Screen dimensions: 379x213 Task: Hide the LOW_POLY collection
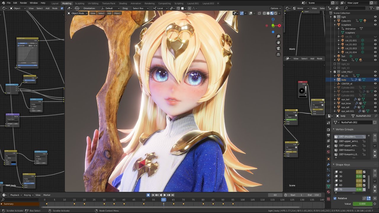tap(375, 72)
